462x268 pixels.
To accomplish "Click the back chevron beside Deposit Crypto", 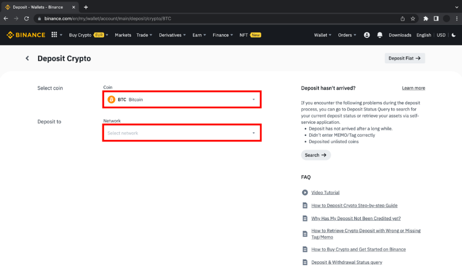I will [27, 58].
